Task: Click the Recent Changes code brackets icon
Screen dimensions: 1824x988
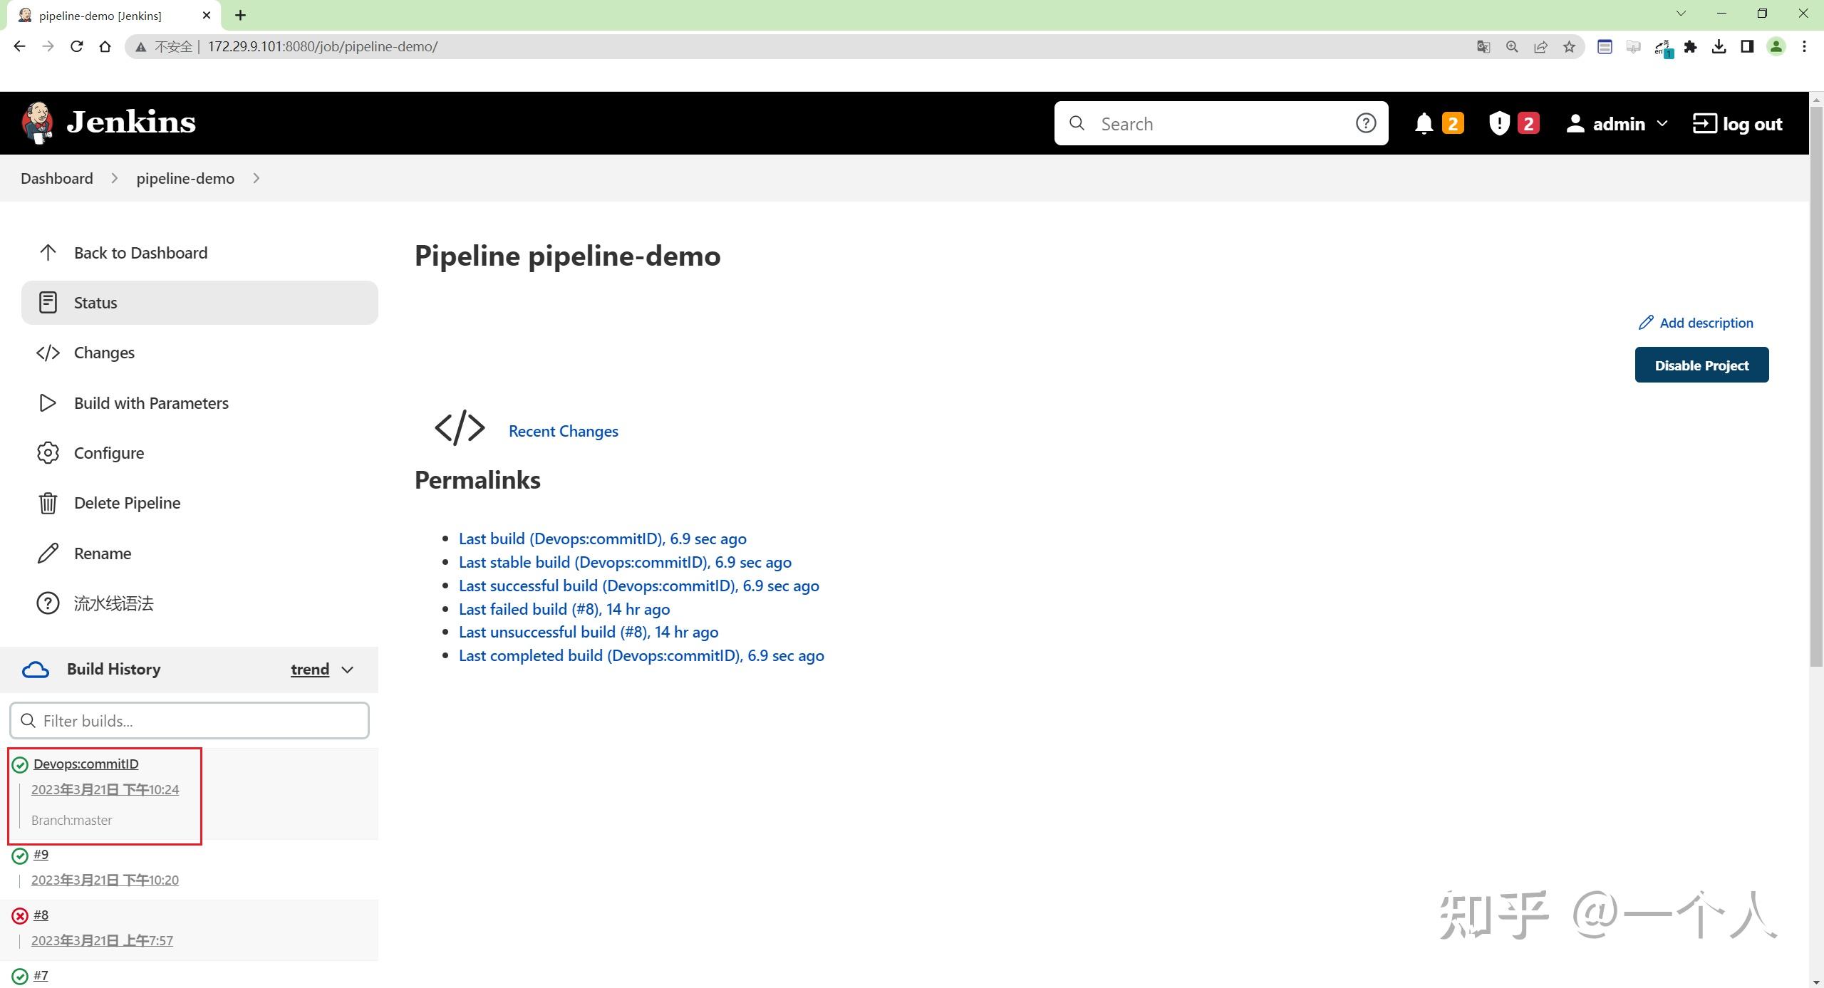Action: pos(460,428)
